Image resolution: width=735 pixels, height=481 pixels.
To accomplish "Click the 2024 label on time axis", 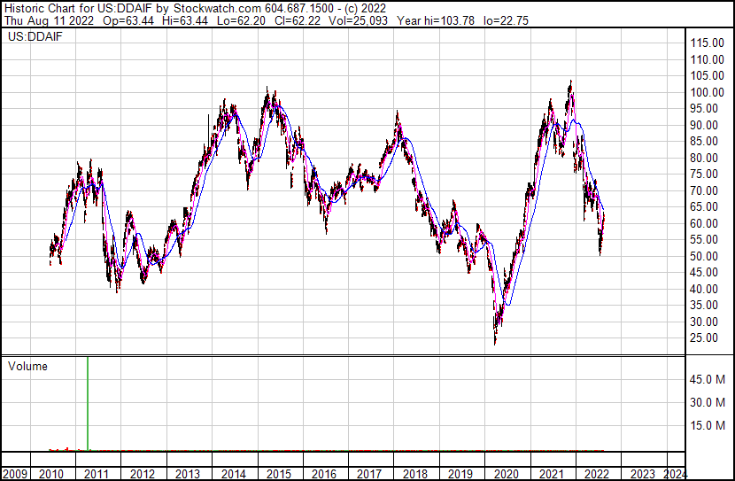I will pyautogui.click(x=674, y=473).
